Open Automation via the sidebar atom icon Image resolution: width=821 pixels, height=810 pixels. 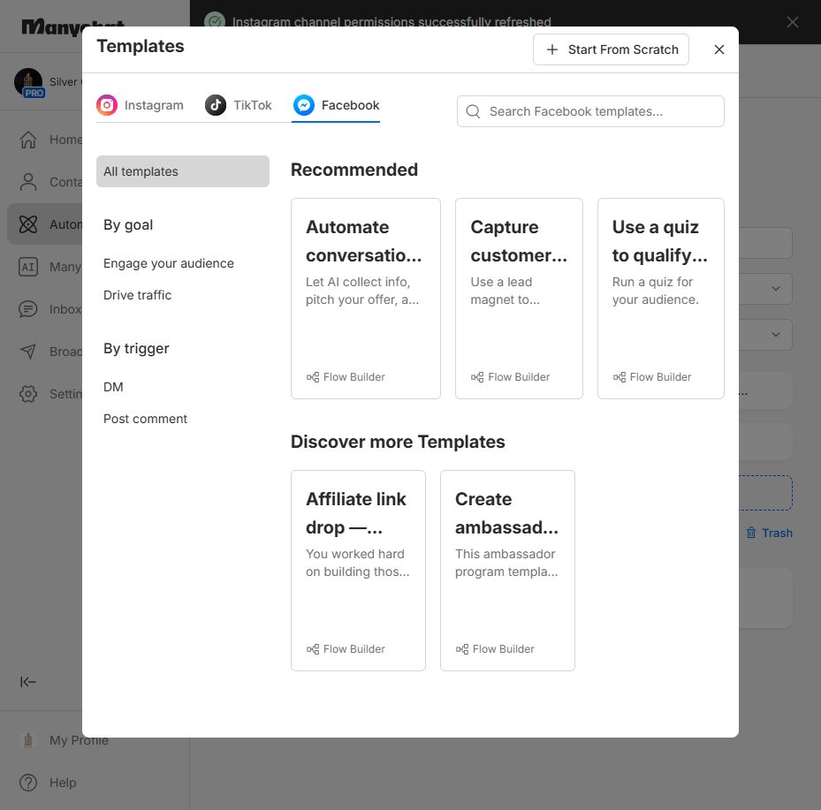[28, 224]
